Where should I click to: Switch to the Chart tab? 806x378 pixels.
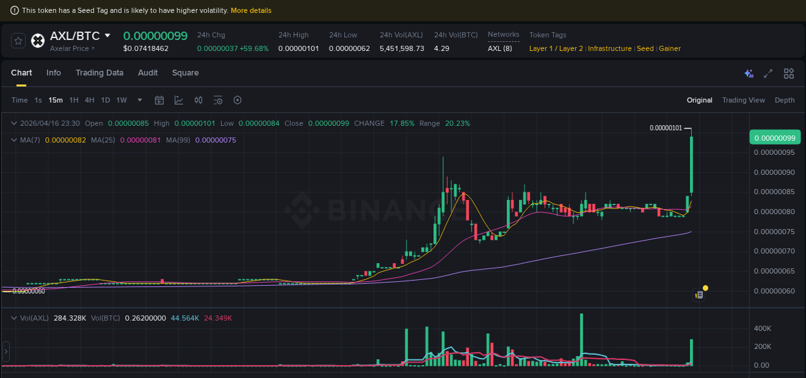click(21, 73)
